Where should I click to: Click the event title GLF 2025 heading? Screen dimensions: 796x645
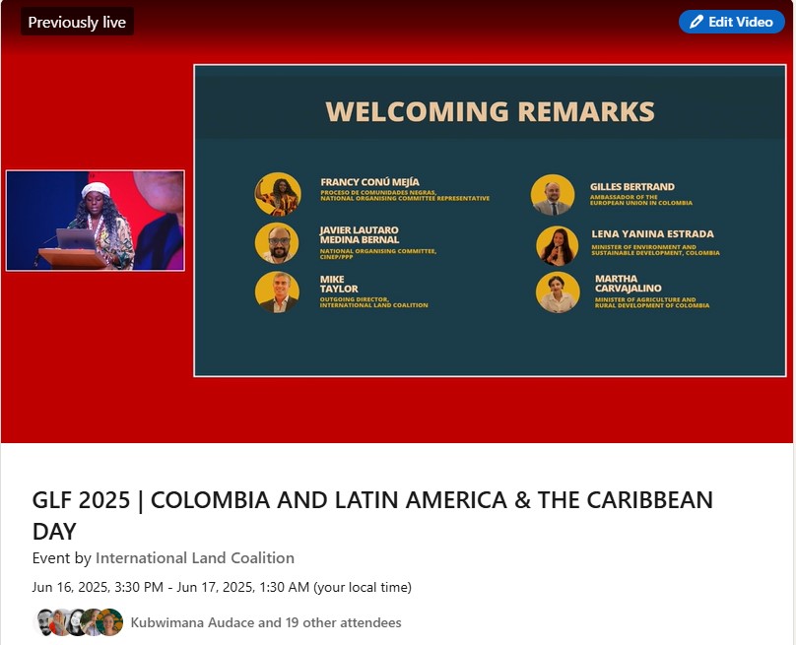pyautogui.click(x=372, y=515)
